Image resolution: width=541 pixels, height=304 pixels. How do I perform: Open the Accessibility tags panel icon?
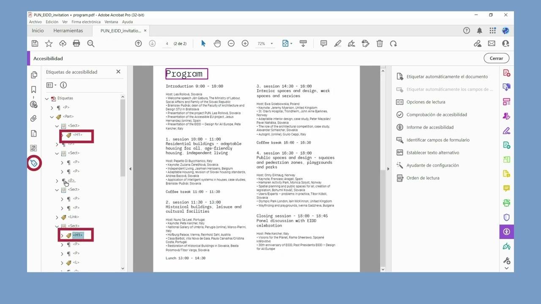(34, 163)
